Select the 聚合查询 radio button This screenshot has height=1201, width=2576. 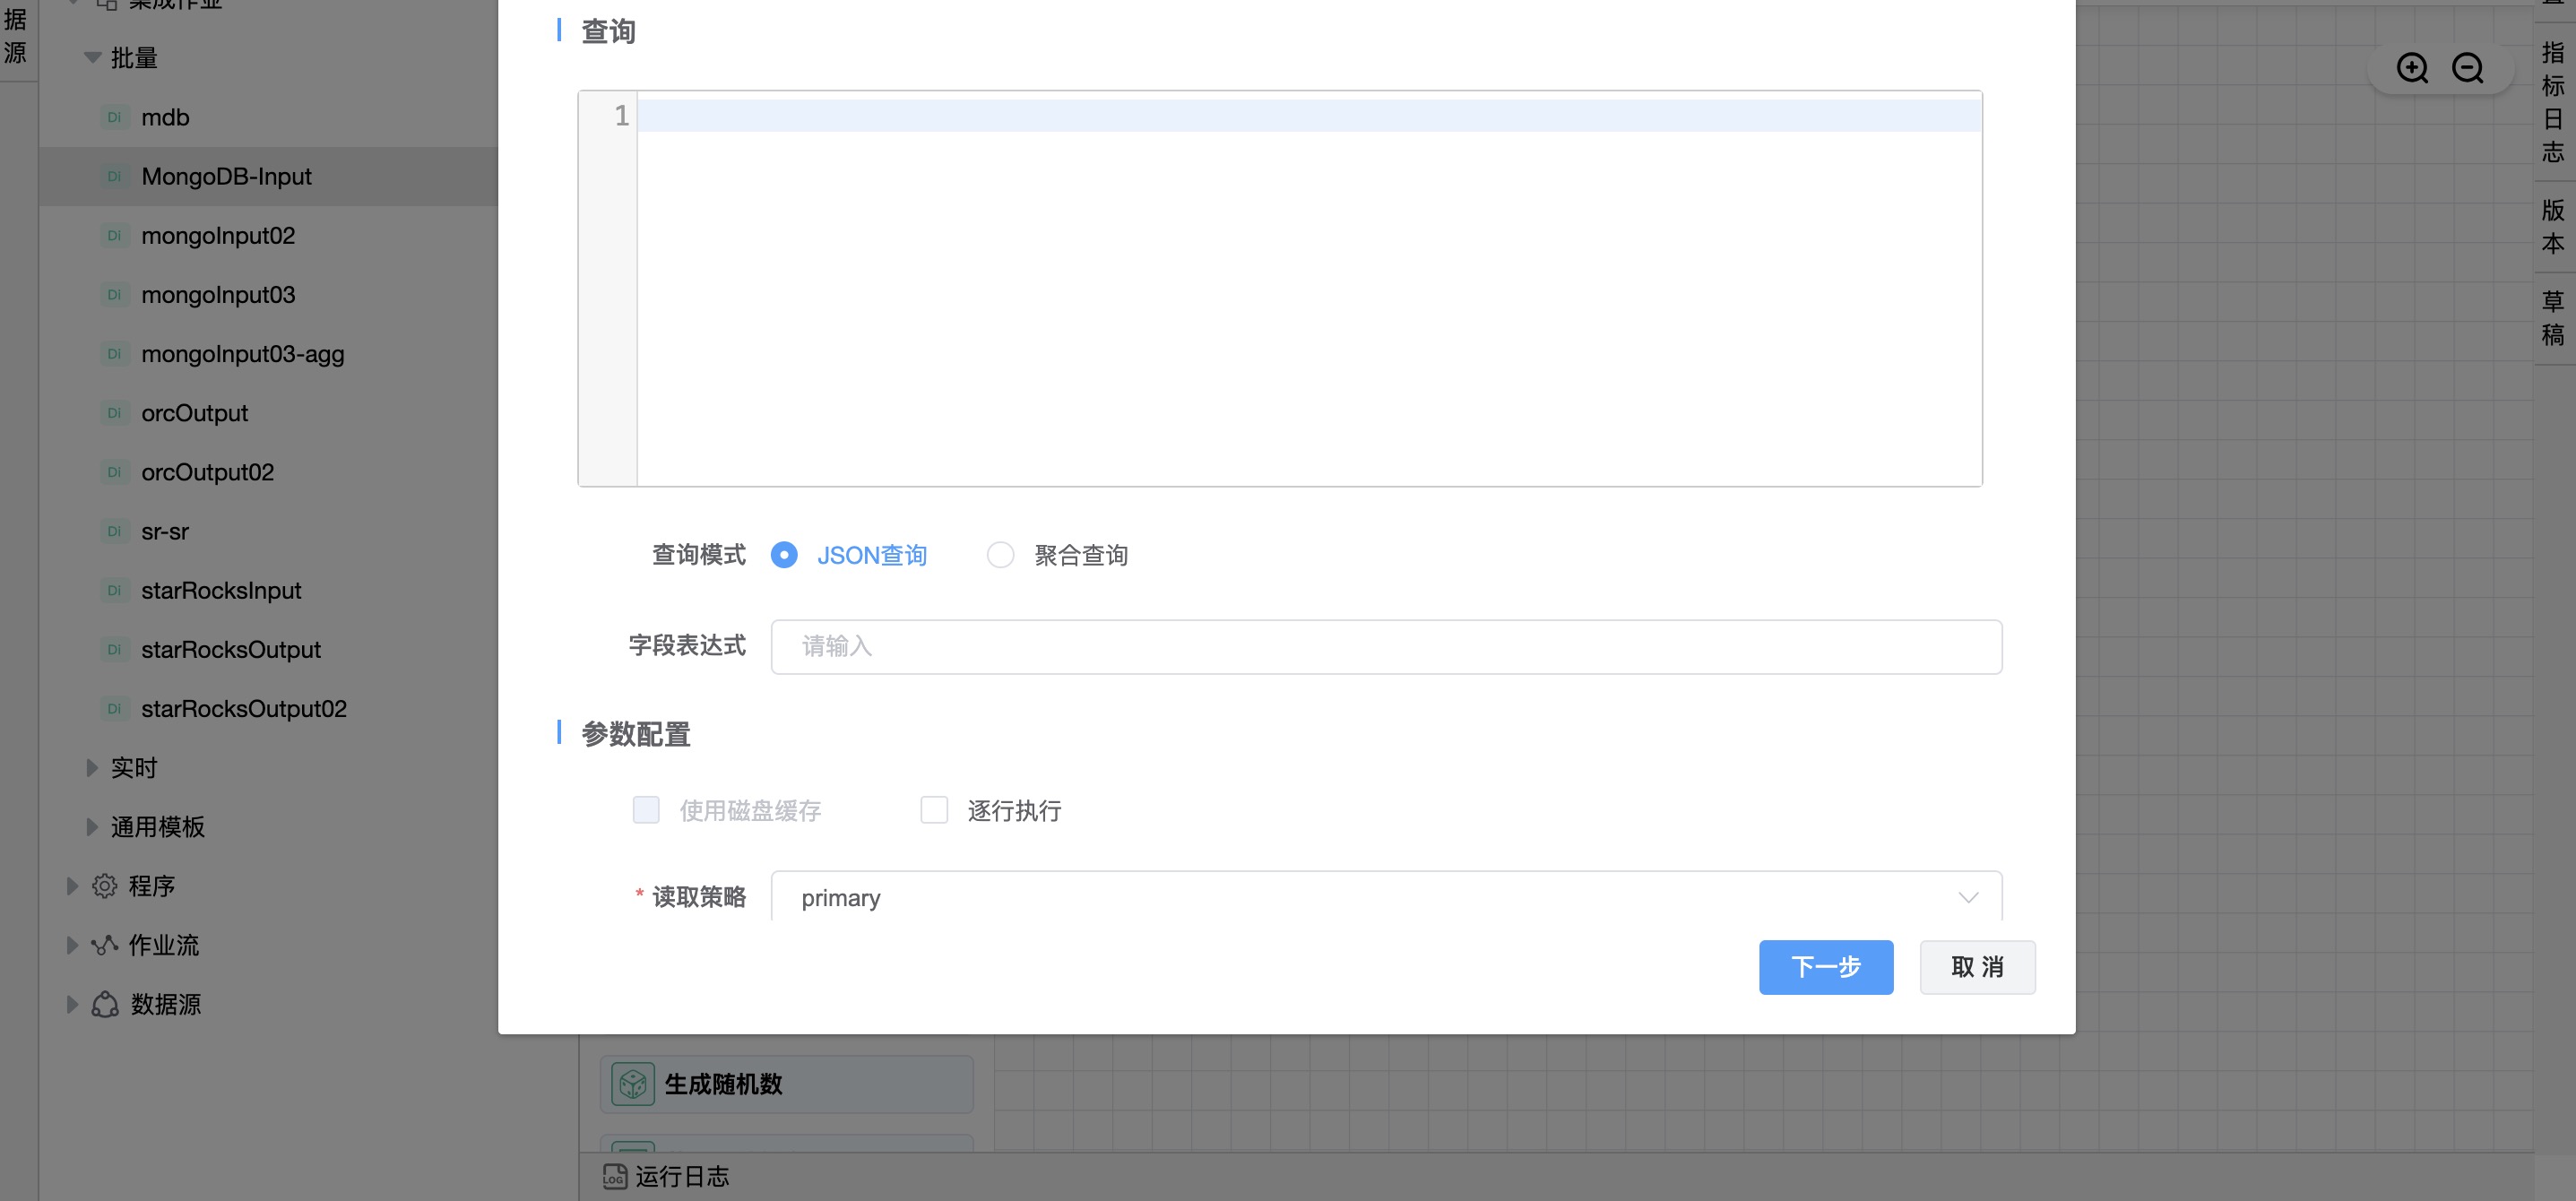point(1000,555)
